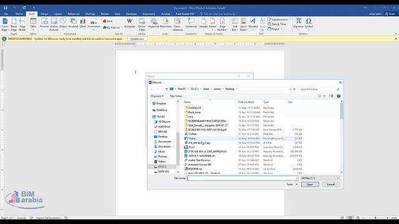The image size is (399, 224).
Task: Click the WordArt icon
Action: click(x=253, y=24)
